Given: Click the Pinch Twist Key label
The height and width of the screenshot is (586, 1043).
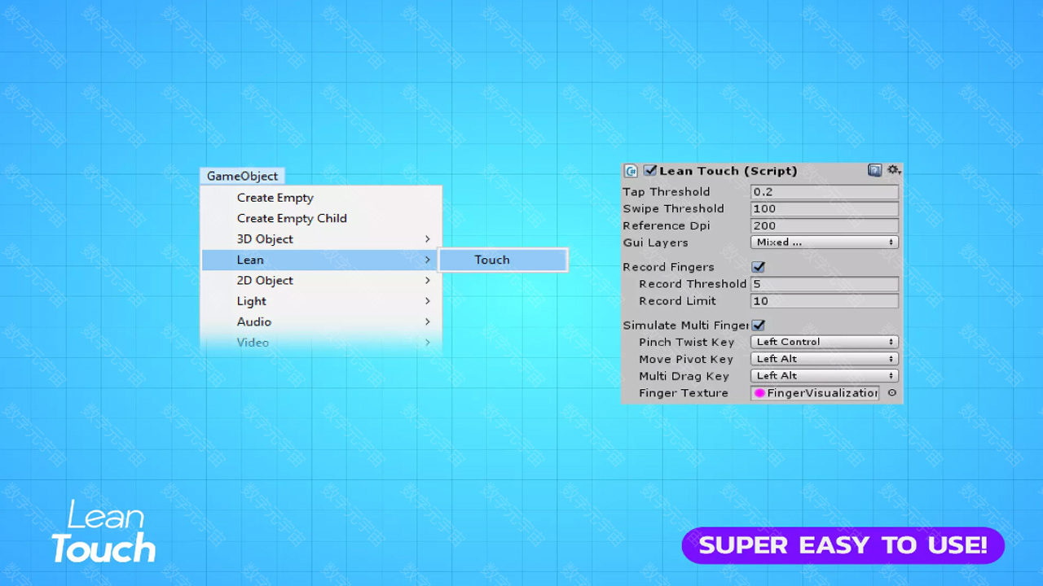Looking at the screenshot, I should tap(687, 343).
